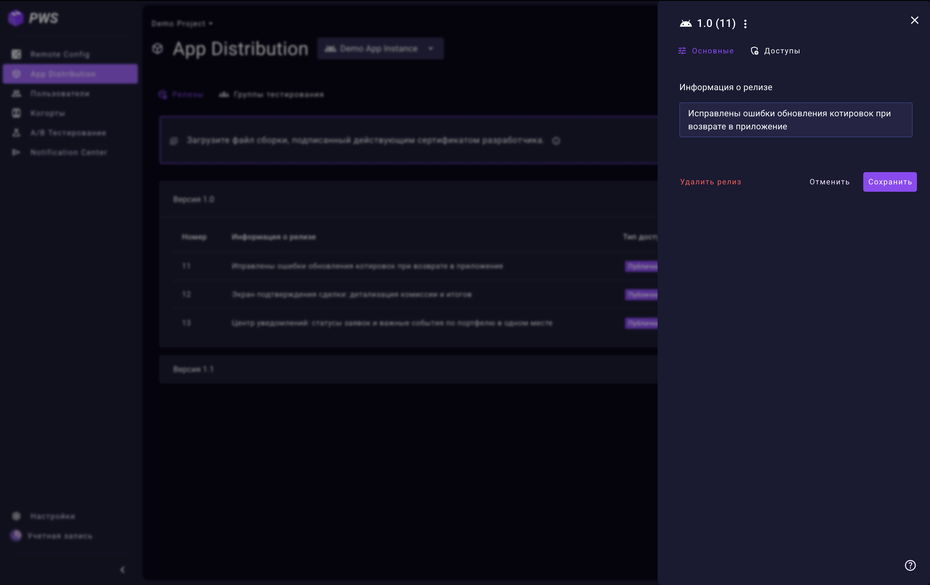Screen dimensions: 930x585
Task: Open Remote Config from the sidebar
Action: tap(60, 54)
